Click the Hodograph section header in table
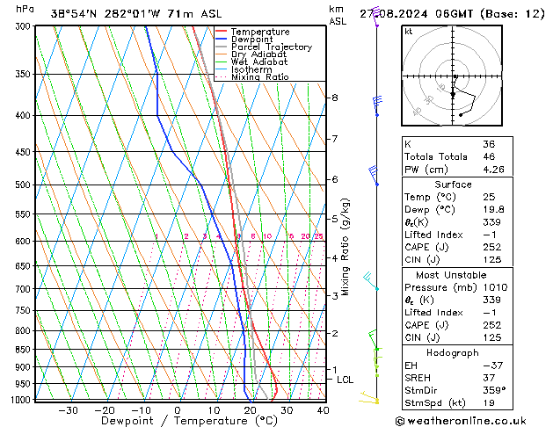Screen dimensions: 553x427 (x=454, y=352)
